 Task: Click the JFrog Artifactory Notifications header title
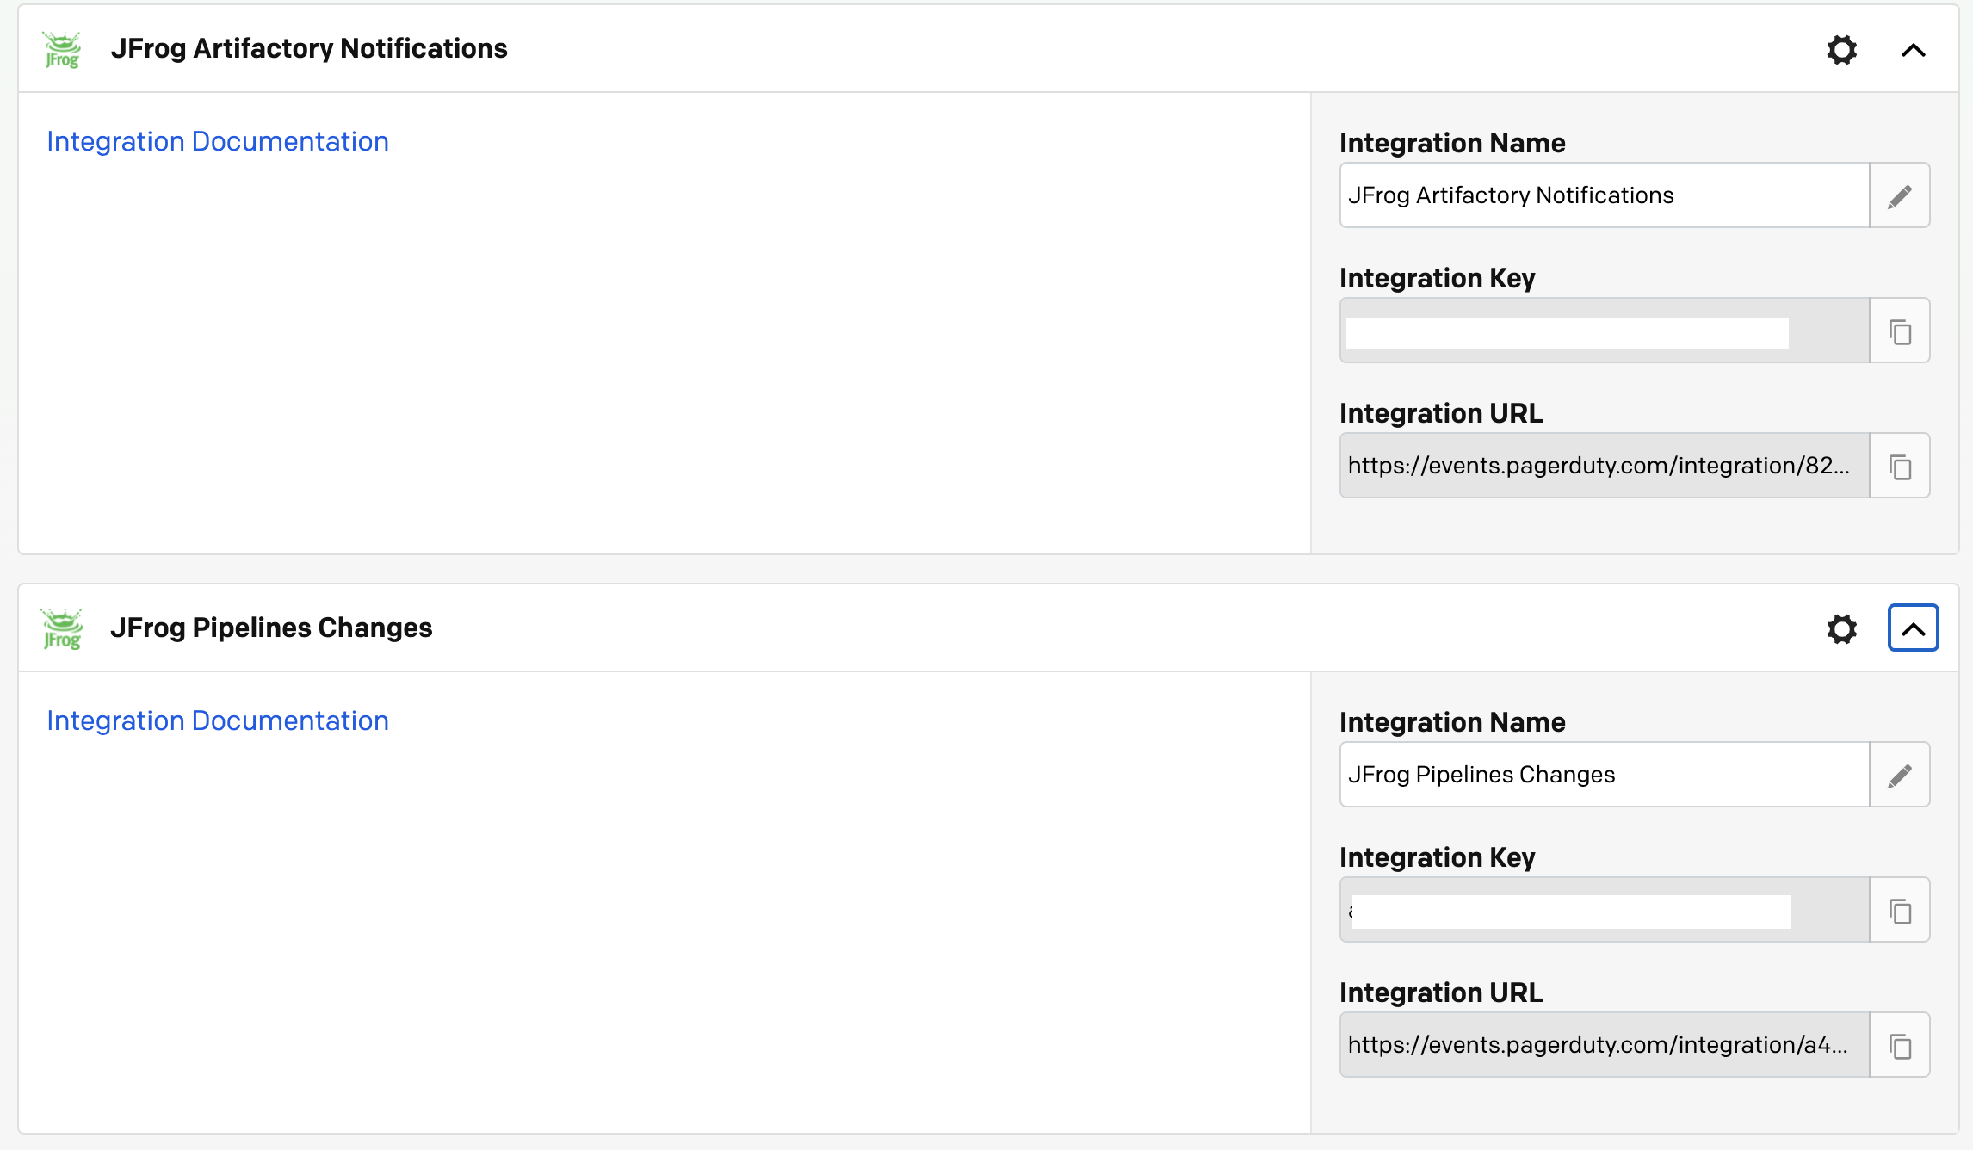click(x=309, y=49)
